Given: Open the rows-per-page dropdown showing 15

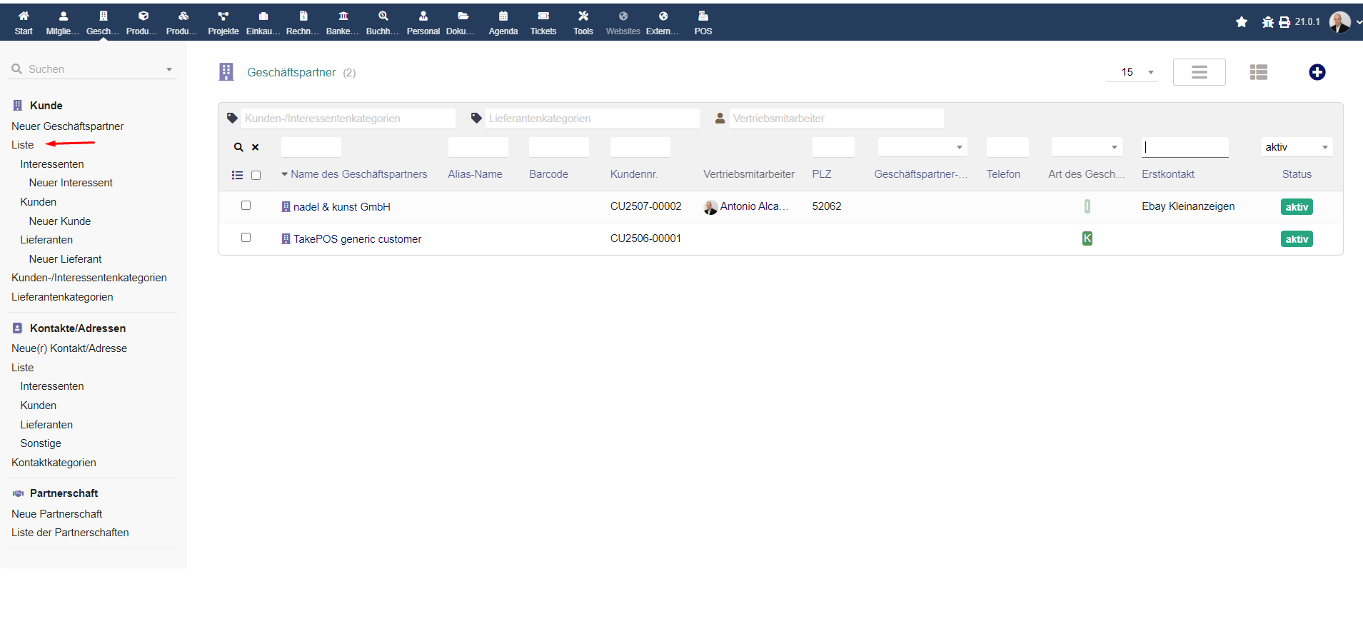Looking at the screenshot, I should (x=1132, y=72).
